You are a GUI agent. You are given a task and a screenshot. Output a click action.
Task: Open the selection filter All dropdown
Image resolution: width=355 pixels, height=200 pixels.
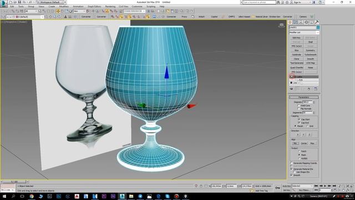pyautogui.click(x=31, y=11)
